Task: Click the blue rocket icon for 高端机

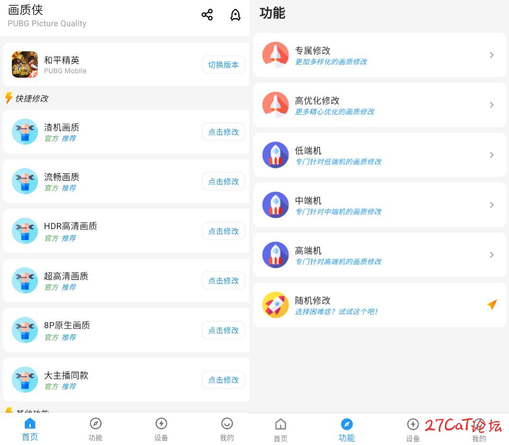Action: [275, 255]
